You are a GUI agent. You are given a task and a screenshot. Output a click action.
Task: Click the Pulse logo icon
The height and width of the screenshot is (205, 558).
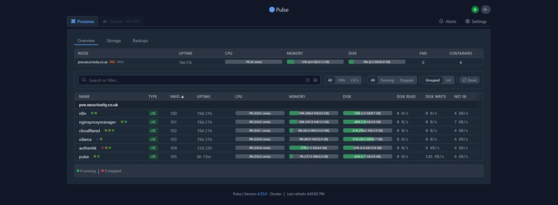[272, 10]
